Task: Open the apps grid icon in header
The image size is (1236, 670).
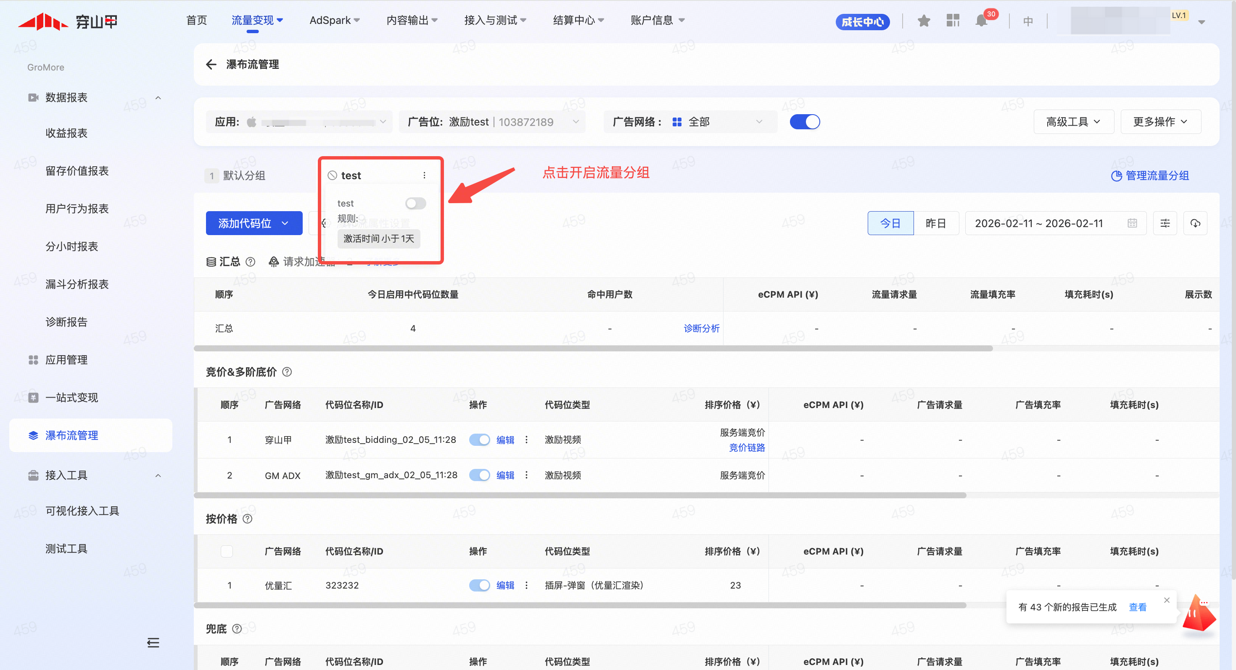Action: click(952, 21)
